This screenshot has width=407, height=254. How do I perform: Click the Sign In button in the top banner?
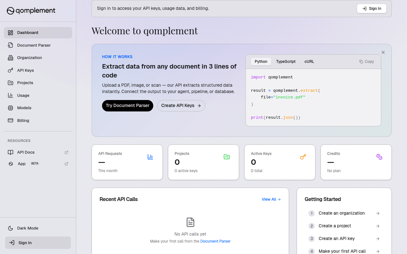click(x=372, y=9)
